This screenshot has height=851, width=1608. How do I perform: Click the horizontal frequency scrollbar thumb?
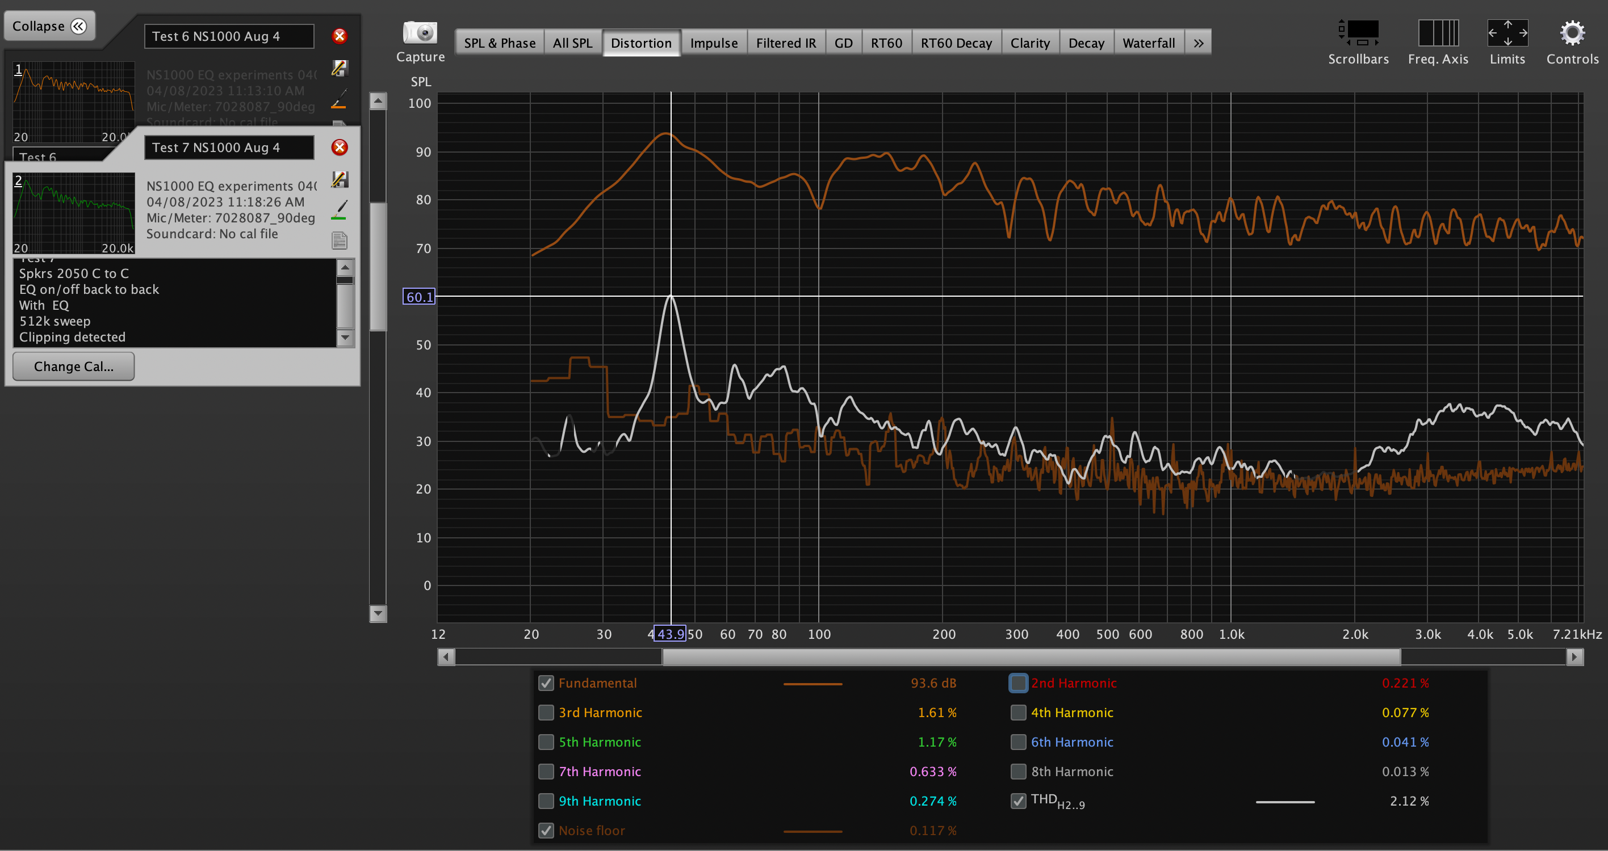pyautogui.click(x=1031, y=657)
